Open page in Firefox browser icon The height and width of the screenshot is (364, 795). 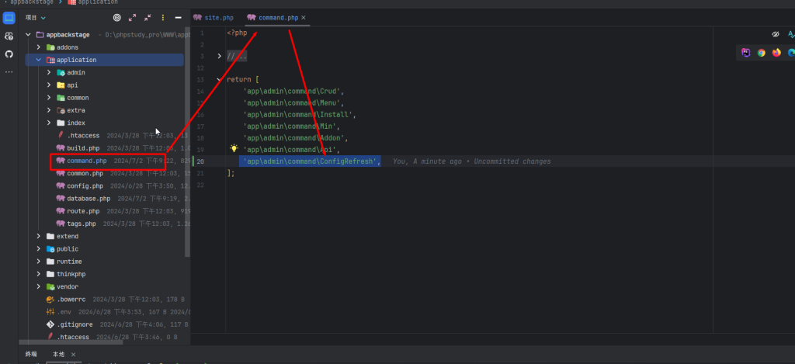pyautogui.click(x=776, y=53)
